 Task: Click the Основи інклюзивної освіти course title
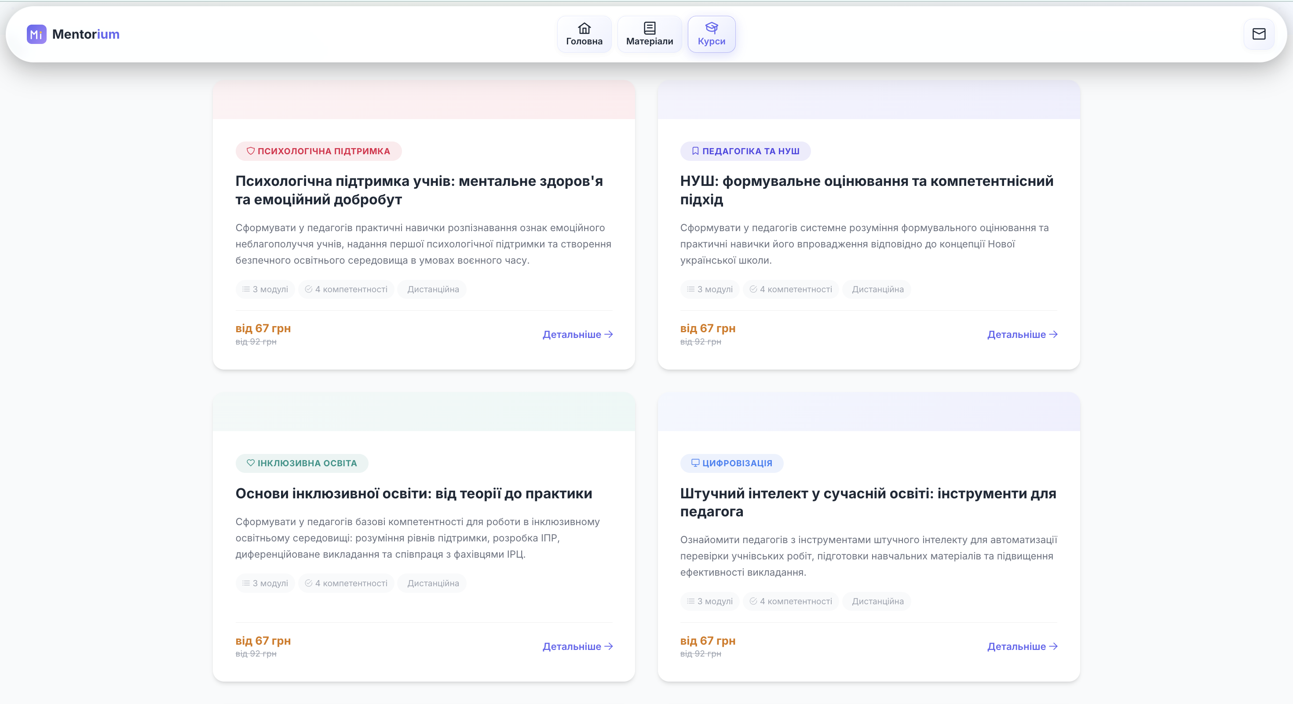[413, 494]
